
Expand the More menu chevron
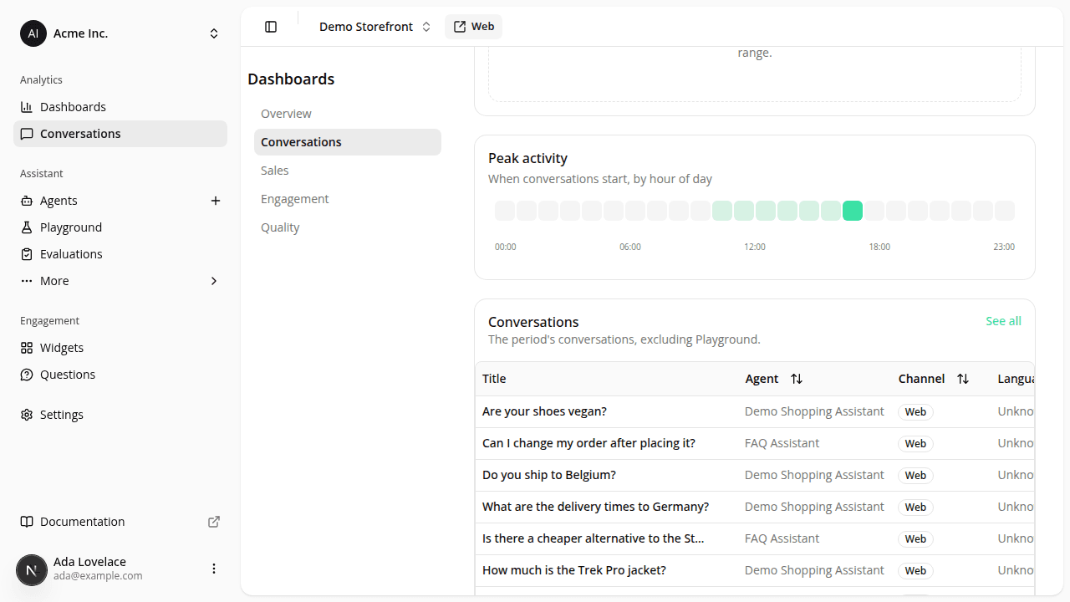[x=214, y=281]
